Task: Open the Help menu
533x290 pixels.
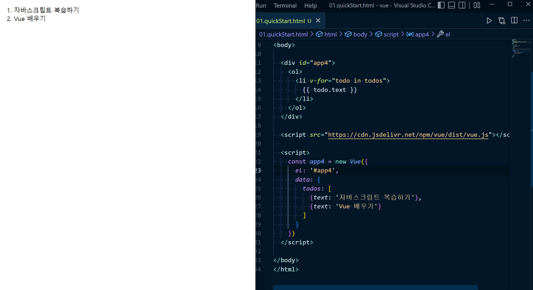Action: point(310,6)
